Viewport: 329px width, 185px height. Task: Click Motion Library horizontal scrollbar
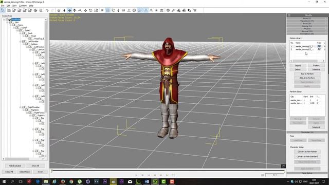click(x=305, y=61)
